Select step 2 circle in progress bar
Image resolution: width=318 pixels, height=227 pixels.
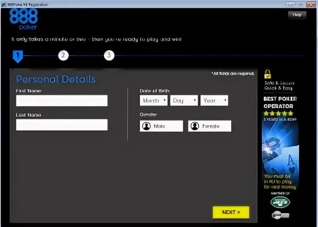click(x=63, y=55)
